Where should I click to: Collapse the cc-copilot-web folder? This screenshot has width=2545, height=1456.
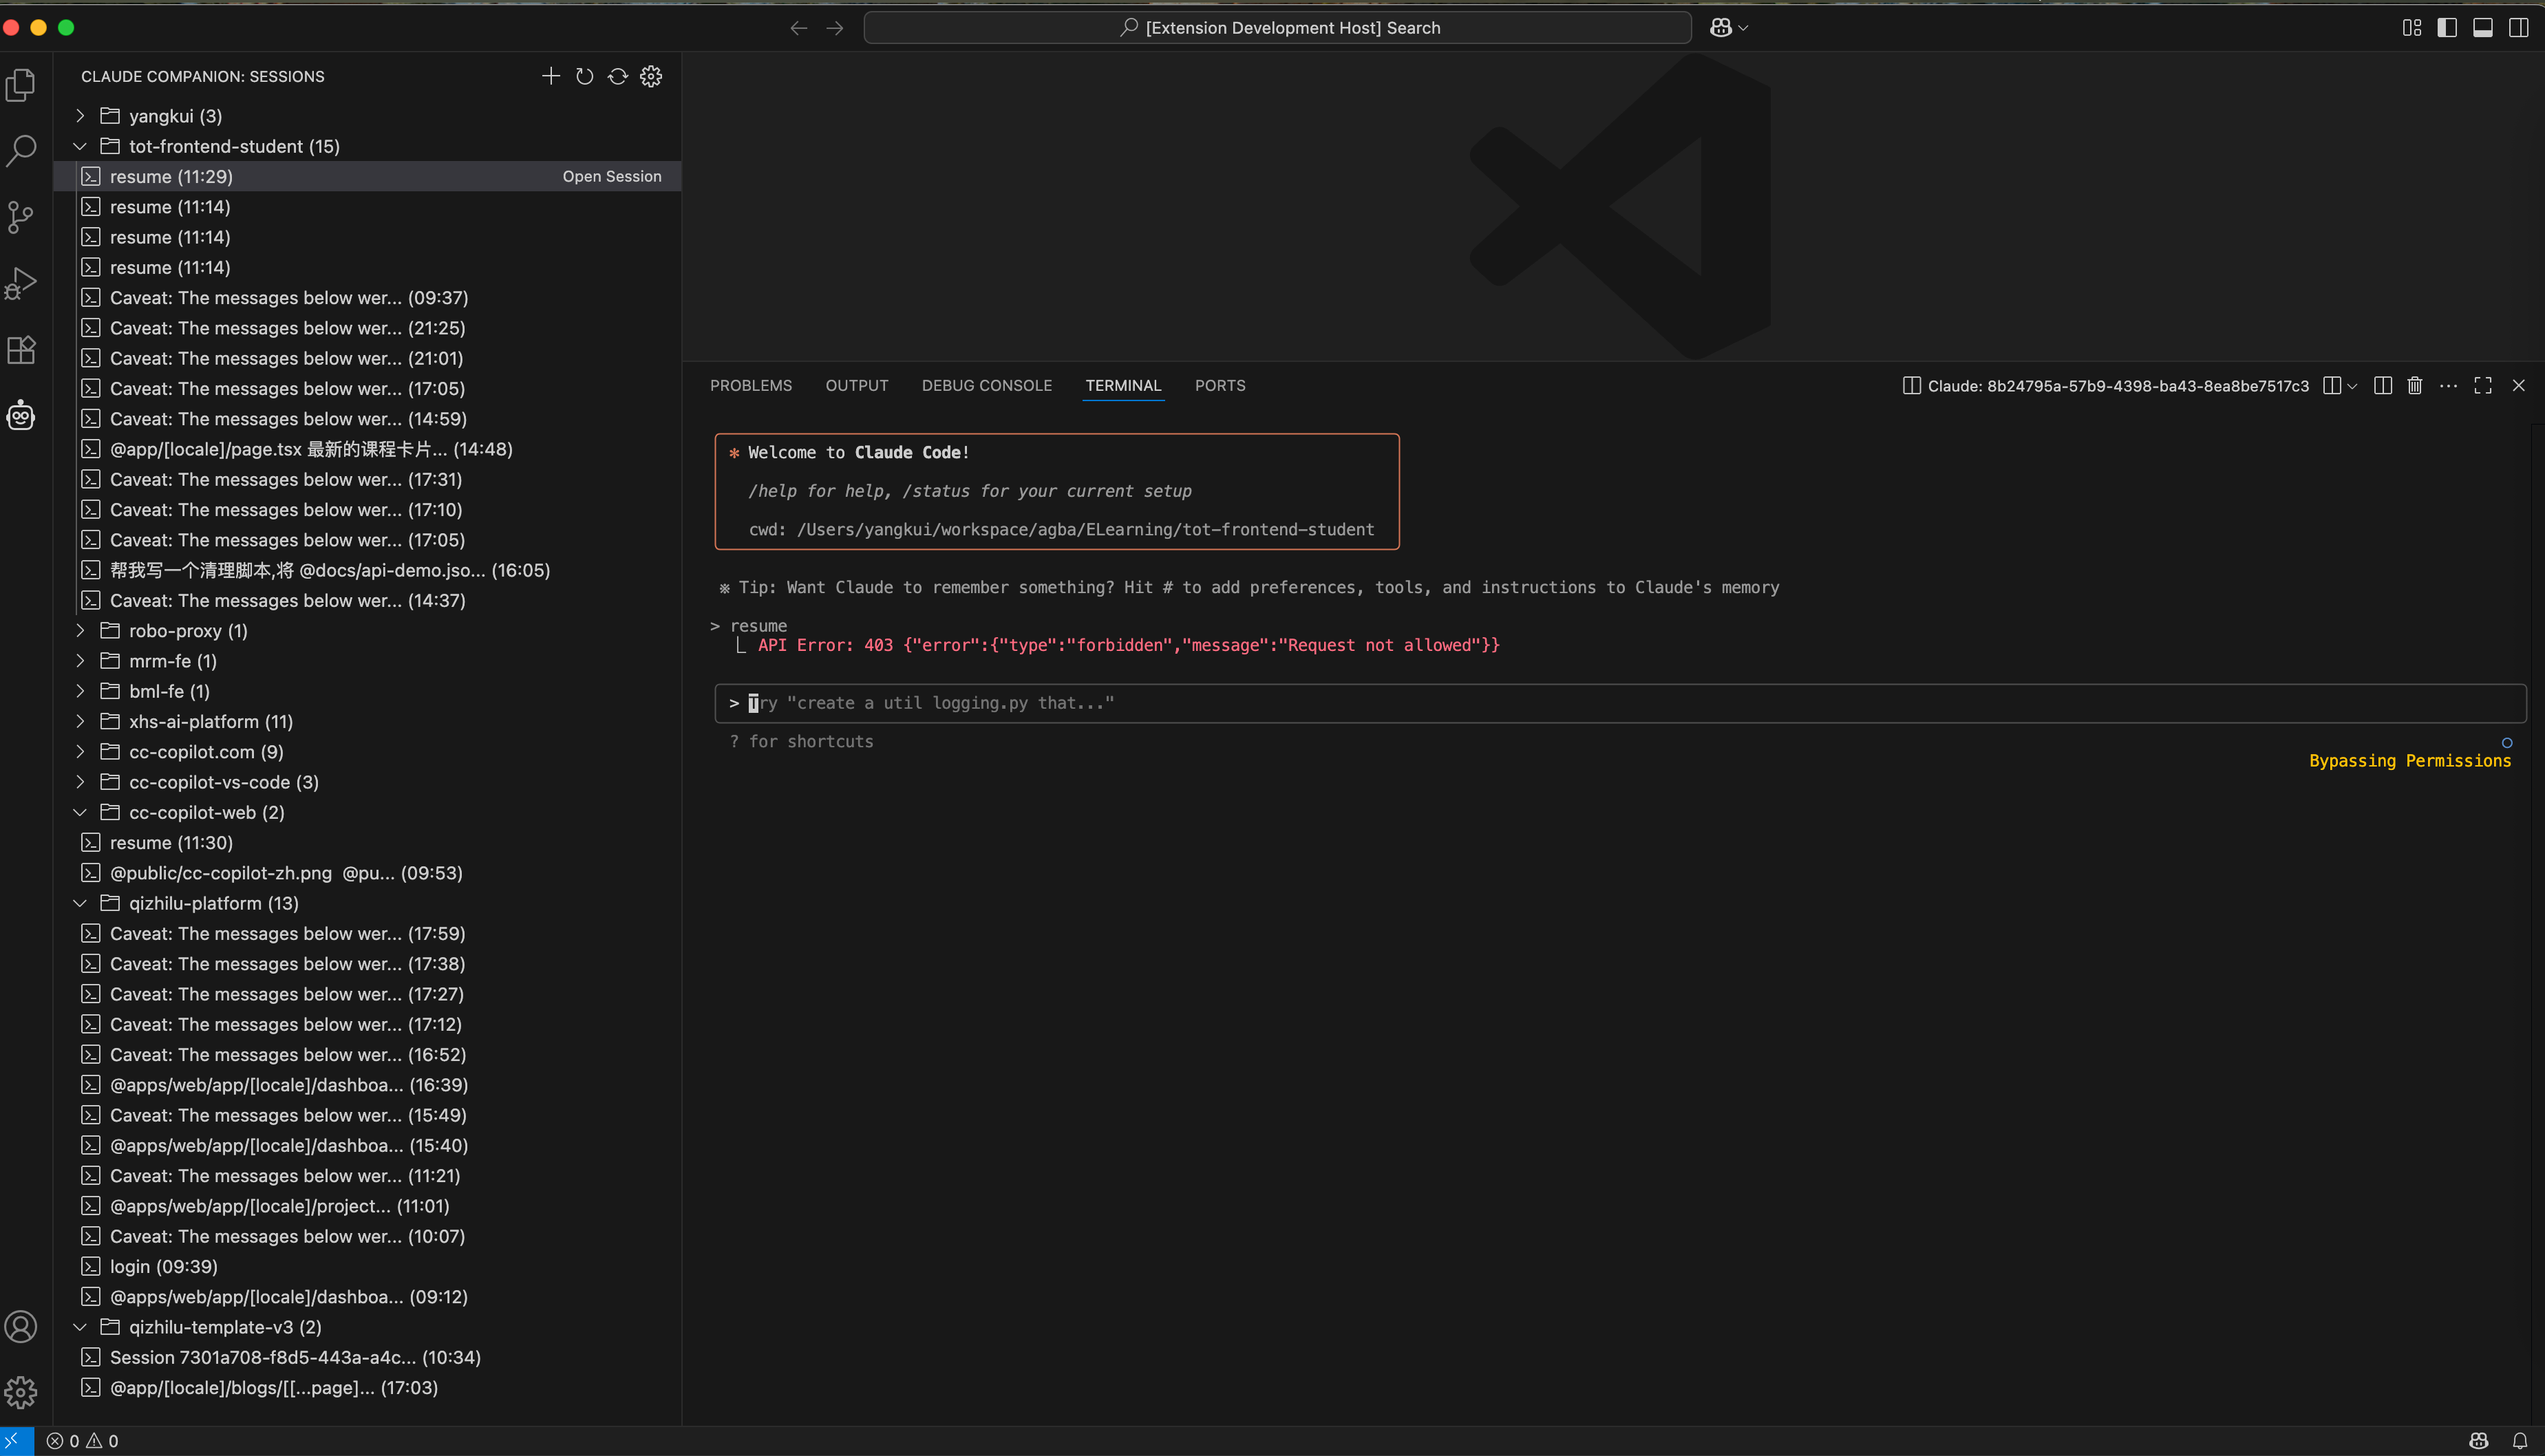pyautogui.click(x=81, y=812)
